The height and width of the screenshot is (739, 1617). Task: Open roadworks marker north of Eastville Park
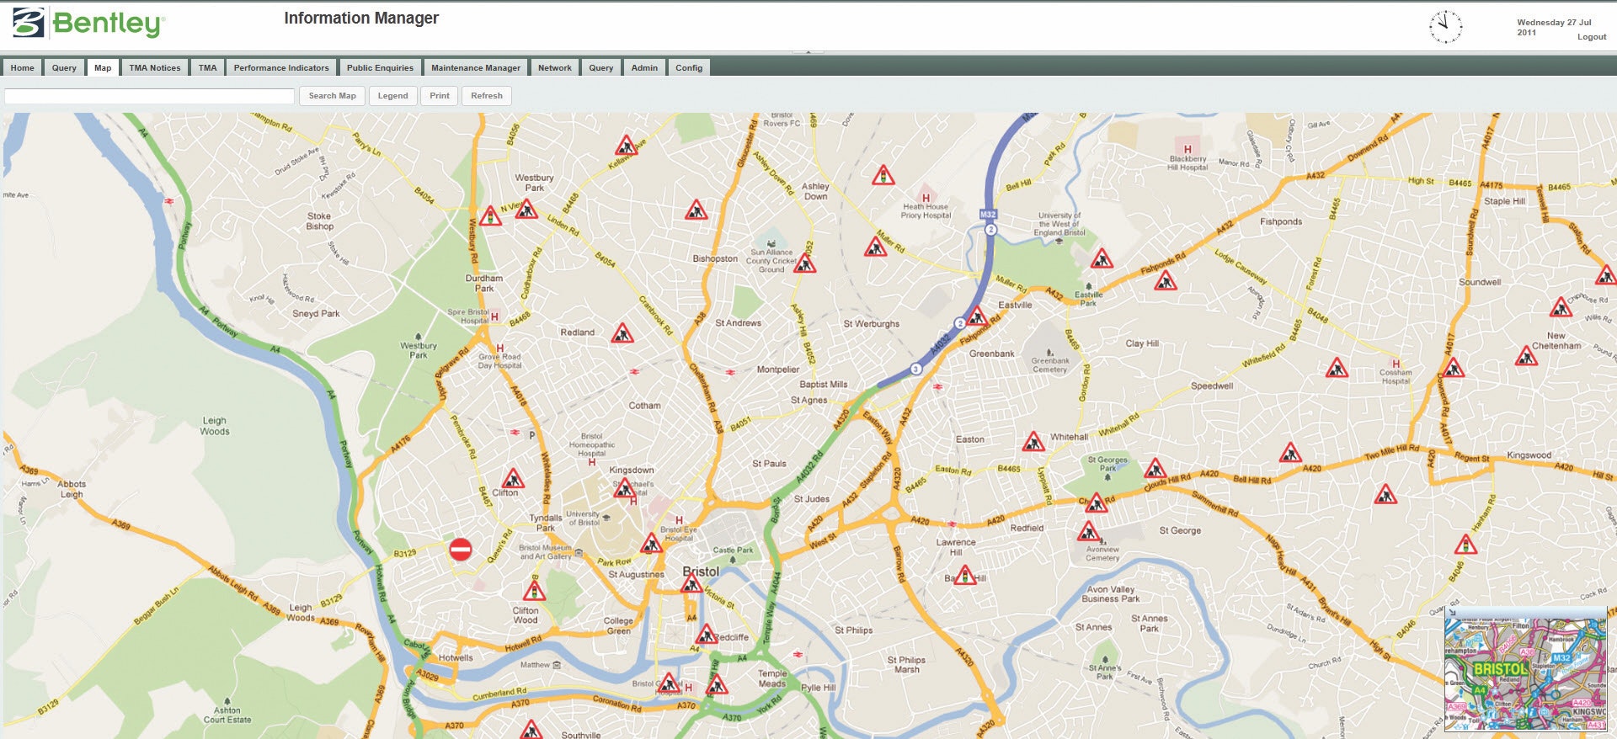click(1102, 258)
